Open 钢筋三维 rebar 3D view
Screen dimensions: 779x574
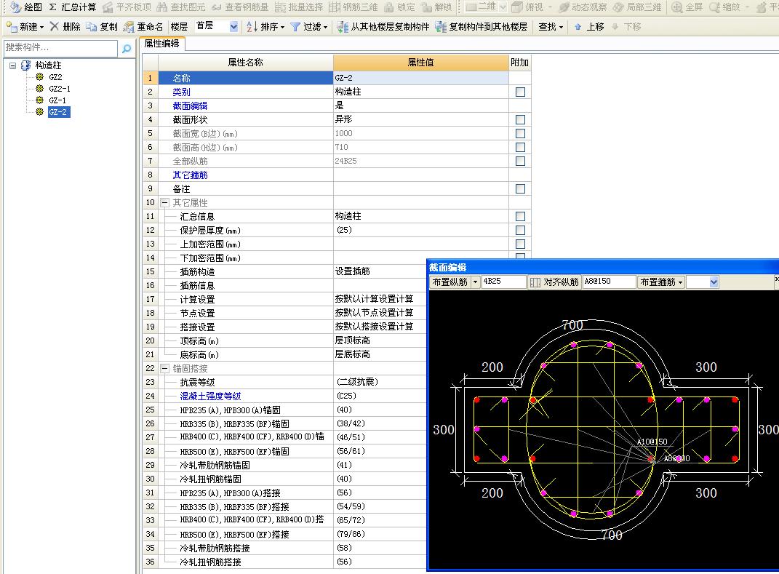353,7
